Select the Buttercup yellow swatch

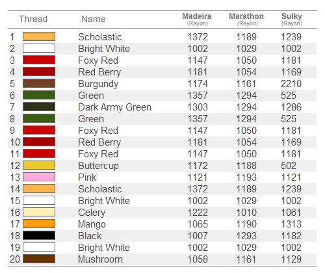[x=39, y=165]
